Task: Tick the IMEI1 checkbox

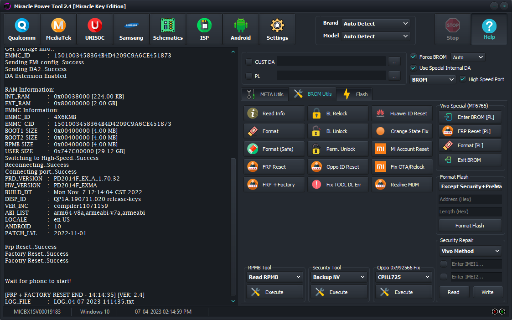Action: click(x=444, y=264)
